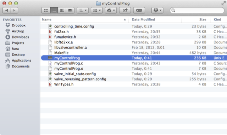Click the Share button
The image size is (227, 135).
(x=125, y=10)
